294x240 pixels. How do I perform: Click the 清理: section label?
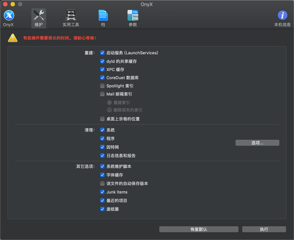[x=89, y=130]
